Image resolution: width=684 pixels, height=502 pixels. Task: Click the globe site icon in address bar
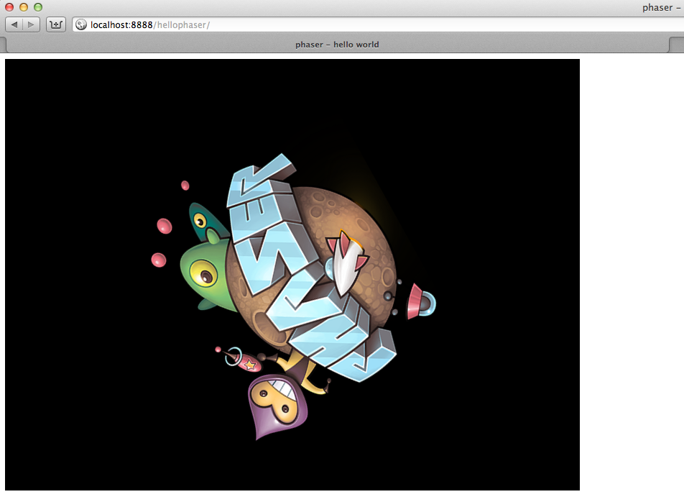coord(81,25)
